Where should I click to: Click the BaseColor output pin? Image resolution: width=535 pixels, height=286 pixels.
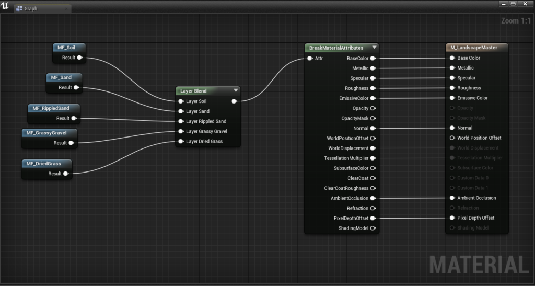373,59
